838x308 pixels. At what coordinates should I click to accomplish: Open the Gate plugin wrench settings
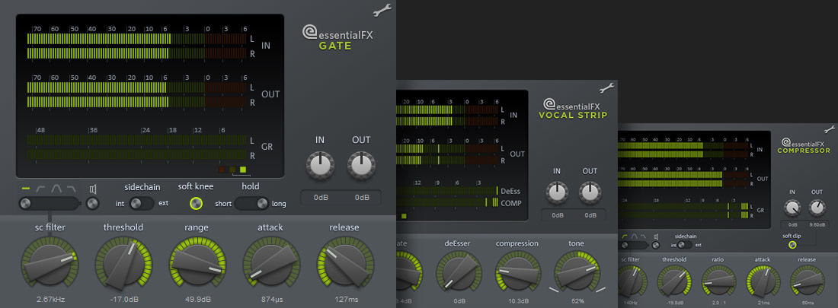tap(382, 11)
